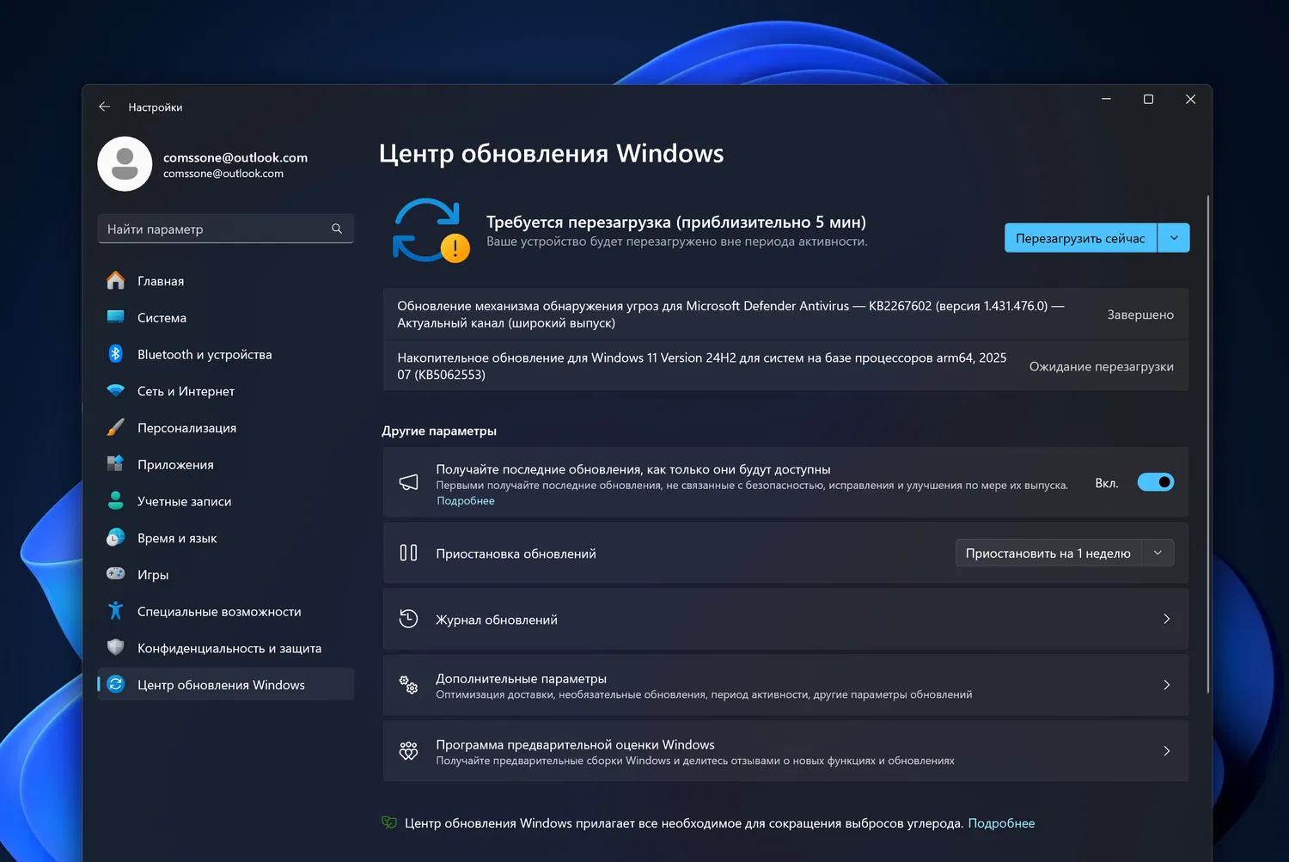The height and width of the screenshot is (862, 1289).
Task: Click the Приостановить на 1 неделю button
Action: (1048, 553)
